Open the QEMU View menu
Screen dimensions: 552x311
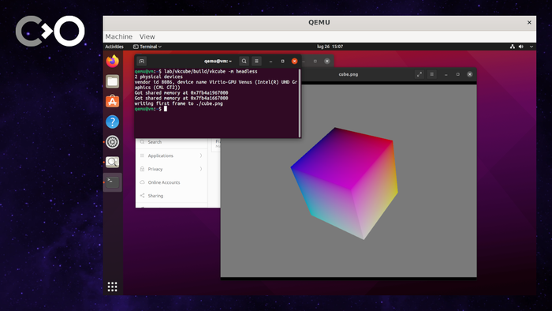(147, 36)
